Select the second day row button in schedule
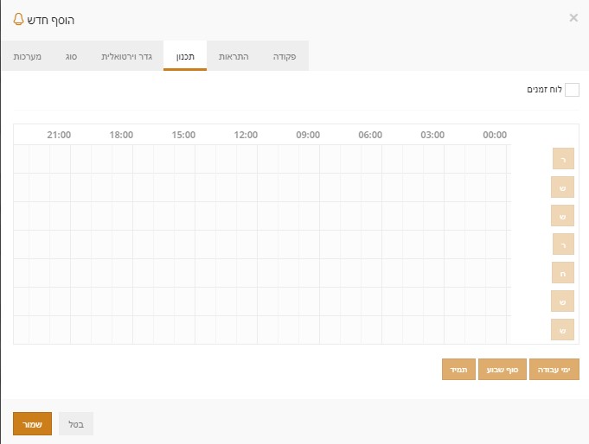The width and height of the screenshot is (589, 444). tap(563, 187)
